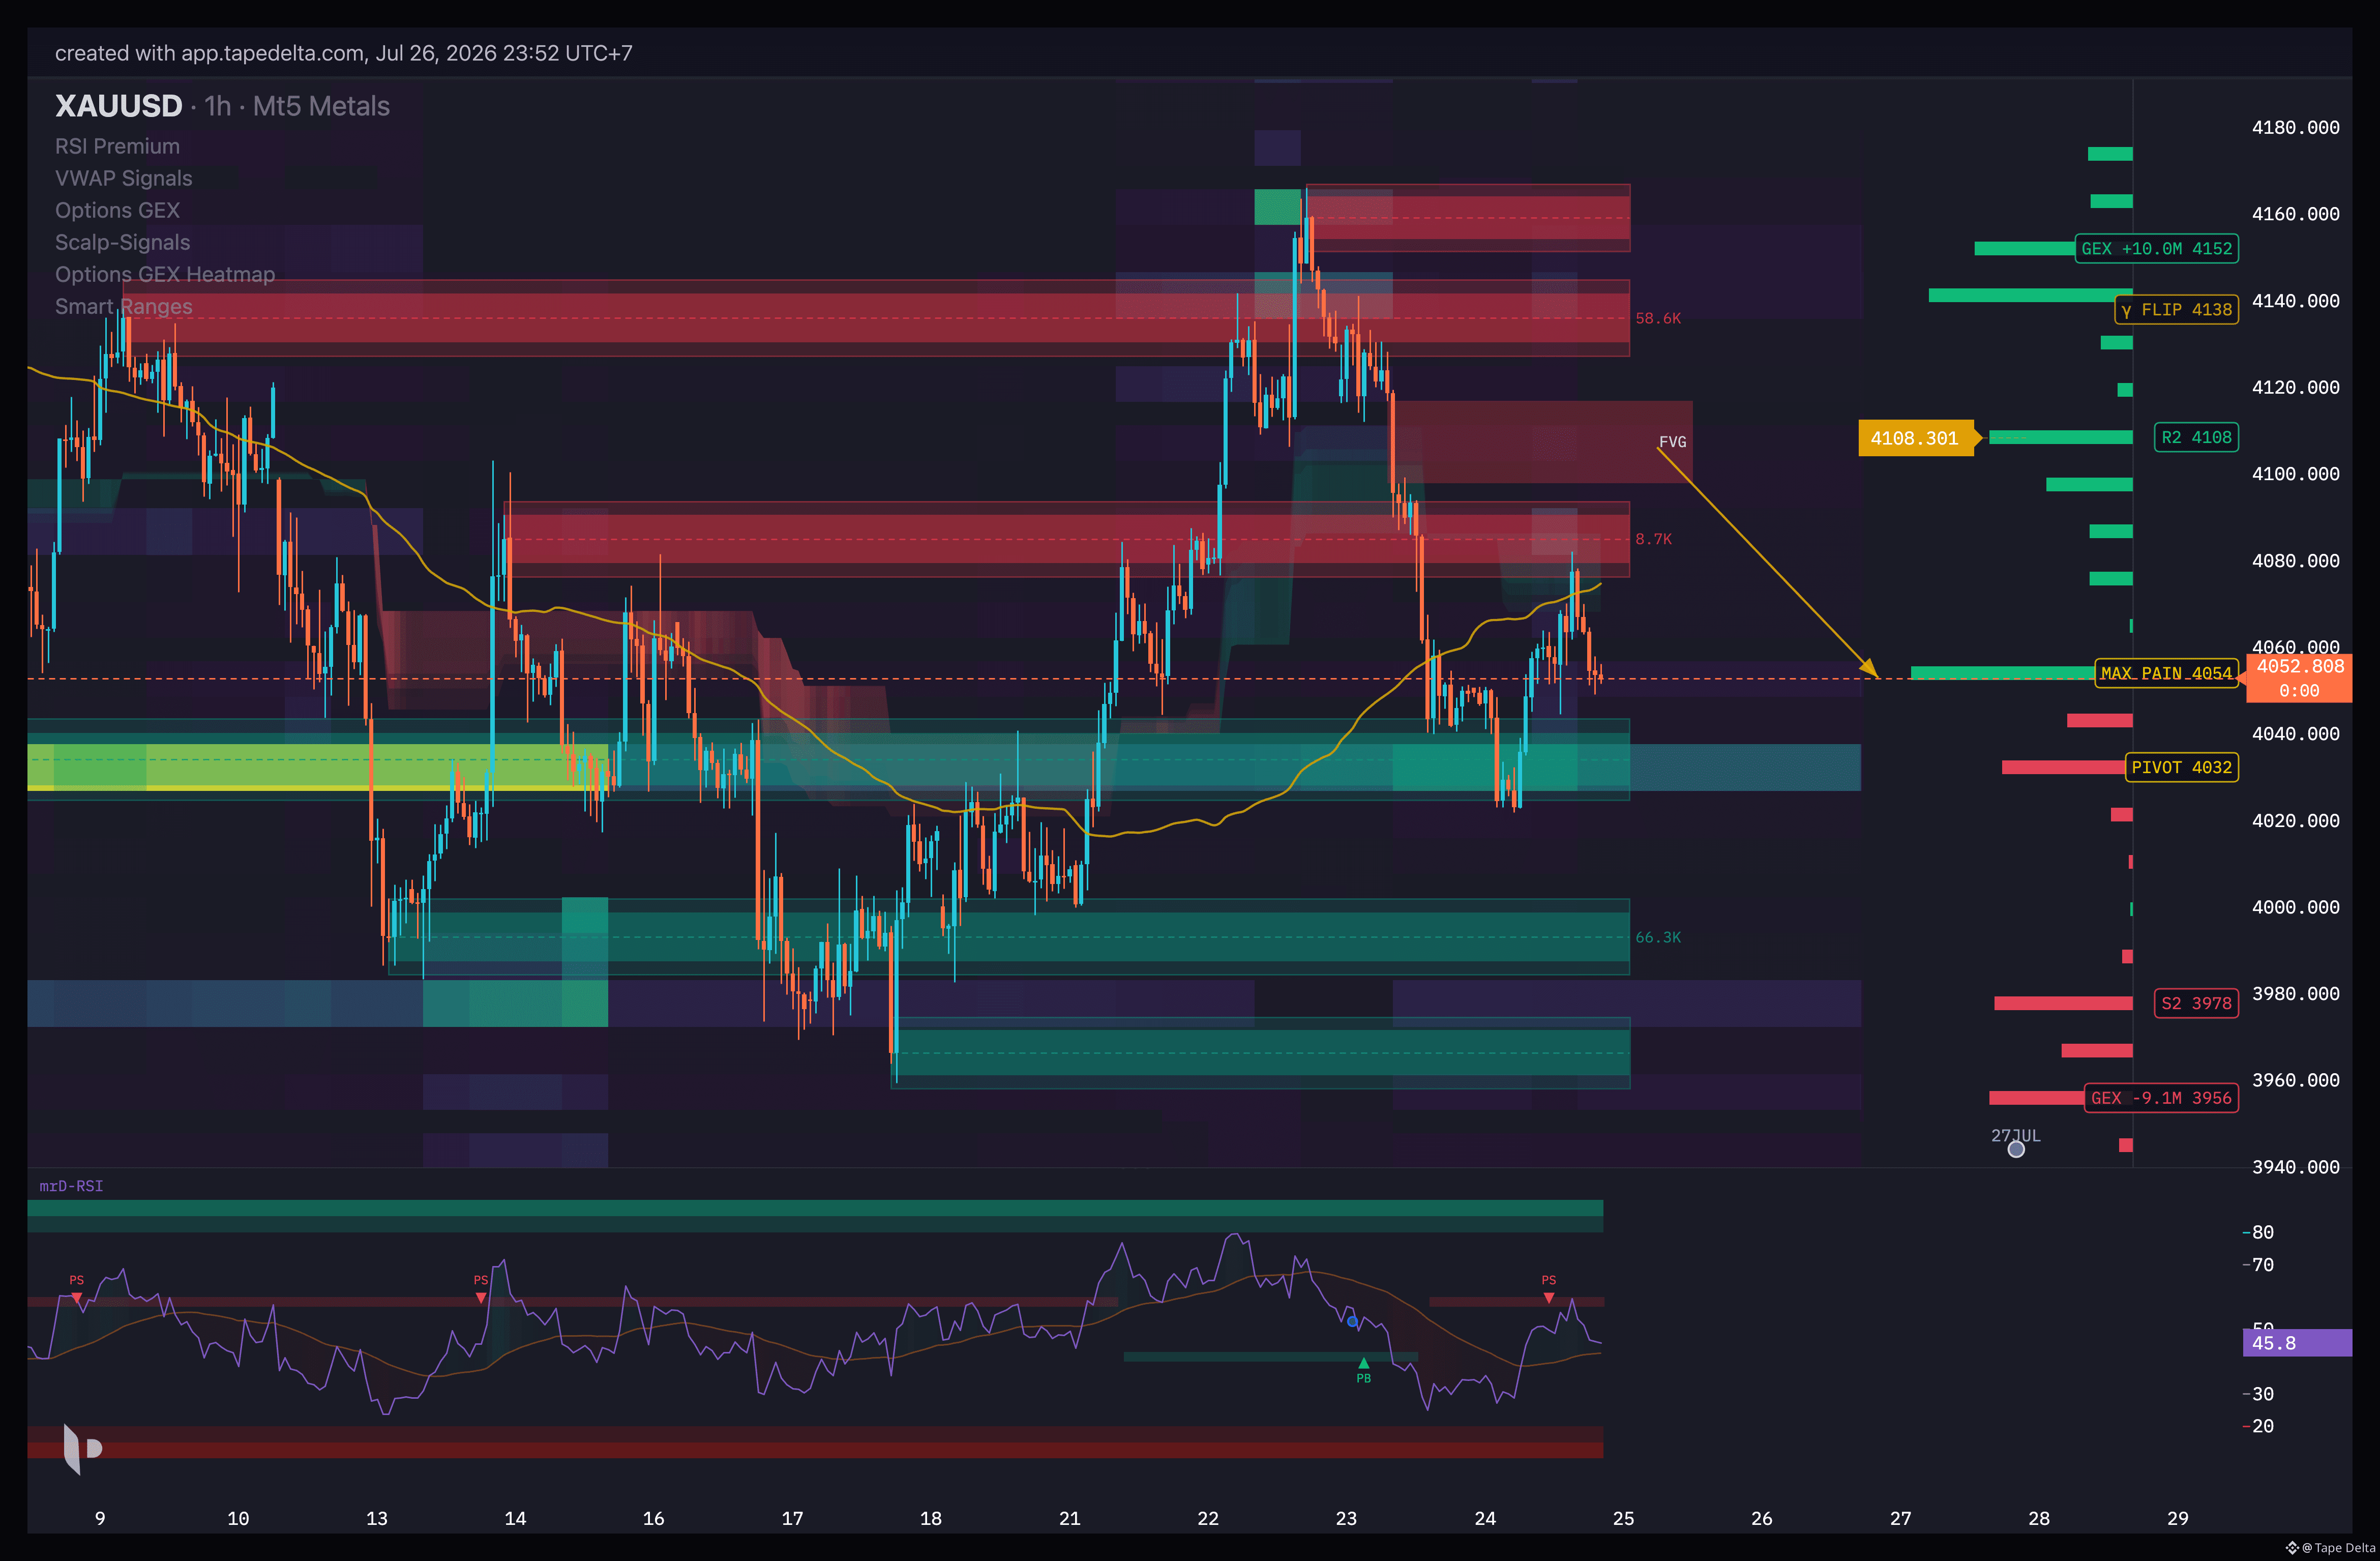
Task: Click the created with app.tapedelta.com header text
Action: [344, 53]
